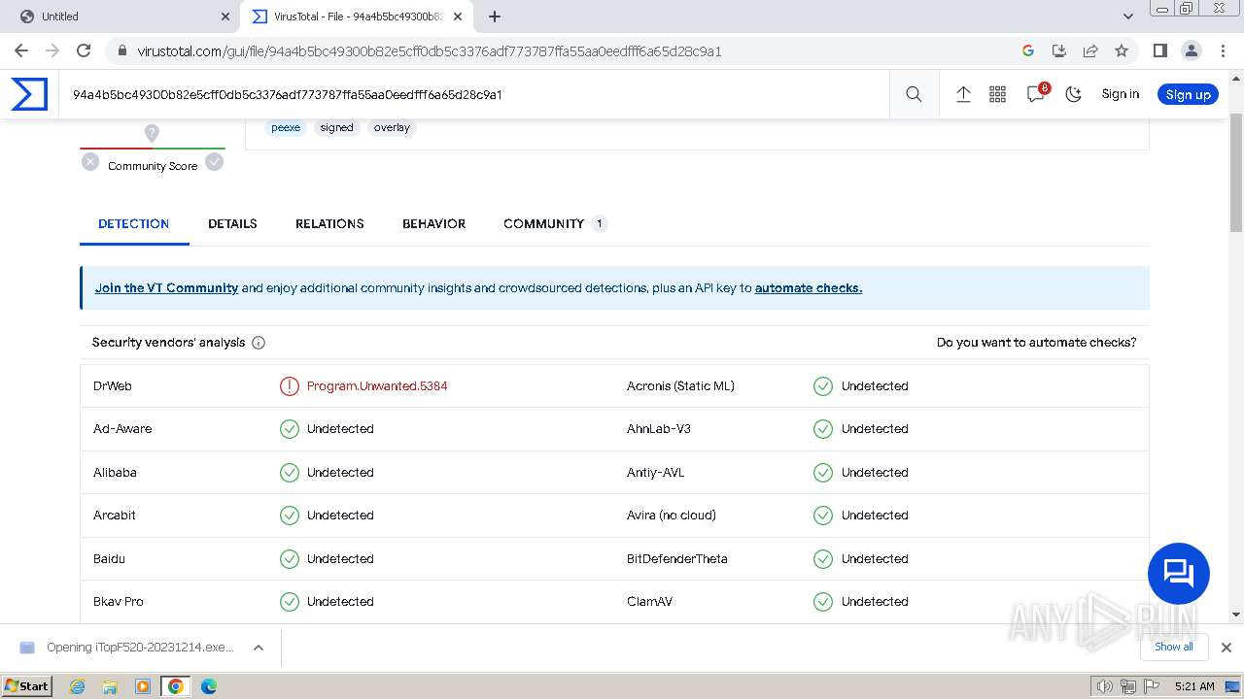The height and width of the screenshot is (699, 1244).
Task: Click the Bkav Pro vendor name
Action: pos(119,602)
